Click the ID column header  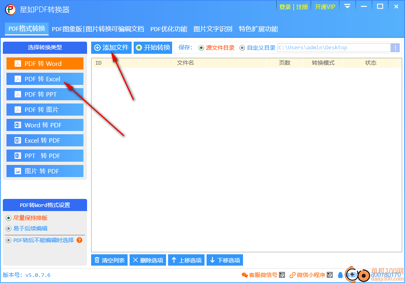tap(98, 63)
